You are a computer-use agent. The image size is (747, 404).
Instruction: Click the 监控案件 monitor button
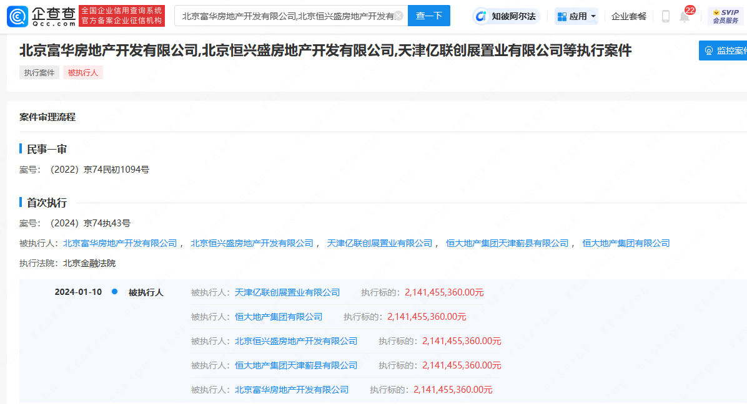coord(723,50)
